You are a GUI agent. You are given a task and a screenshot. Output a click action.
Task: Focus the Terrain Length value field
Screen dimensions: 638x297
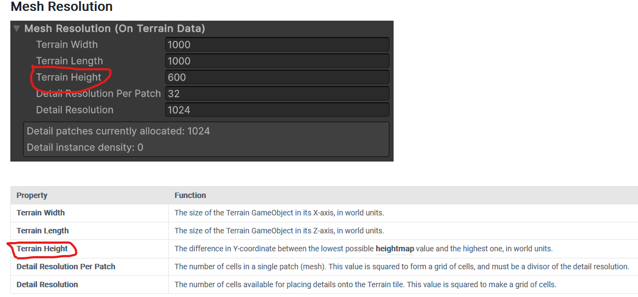tap(277, 61)
